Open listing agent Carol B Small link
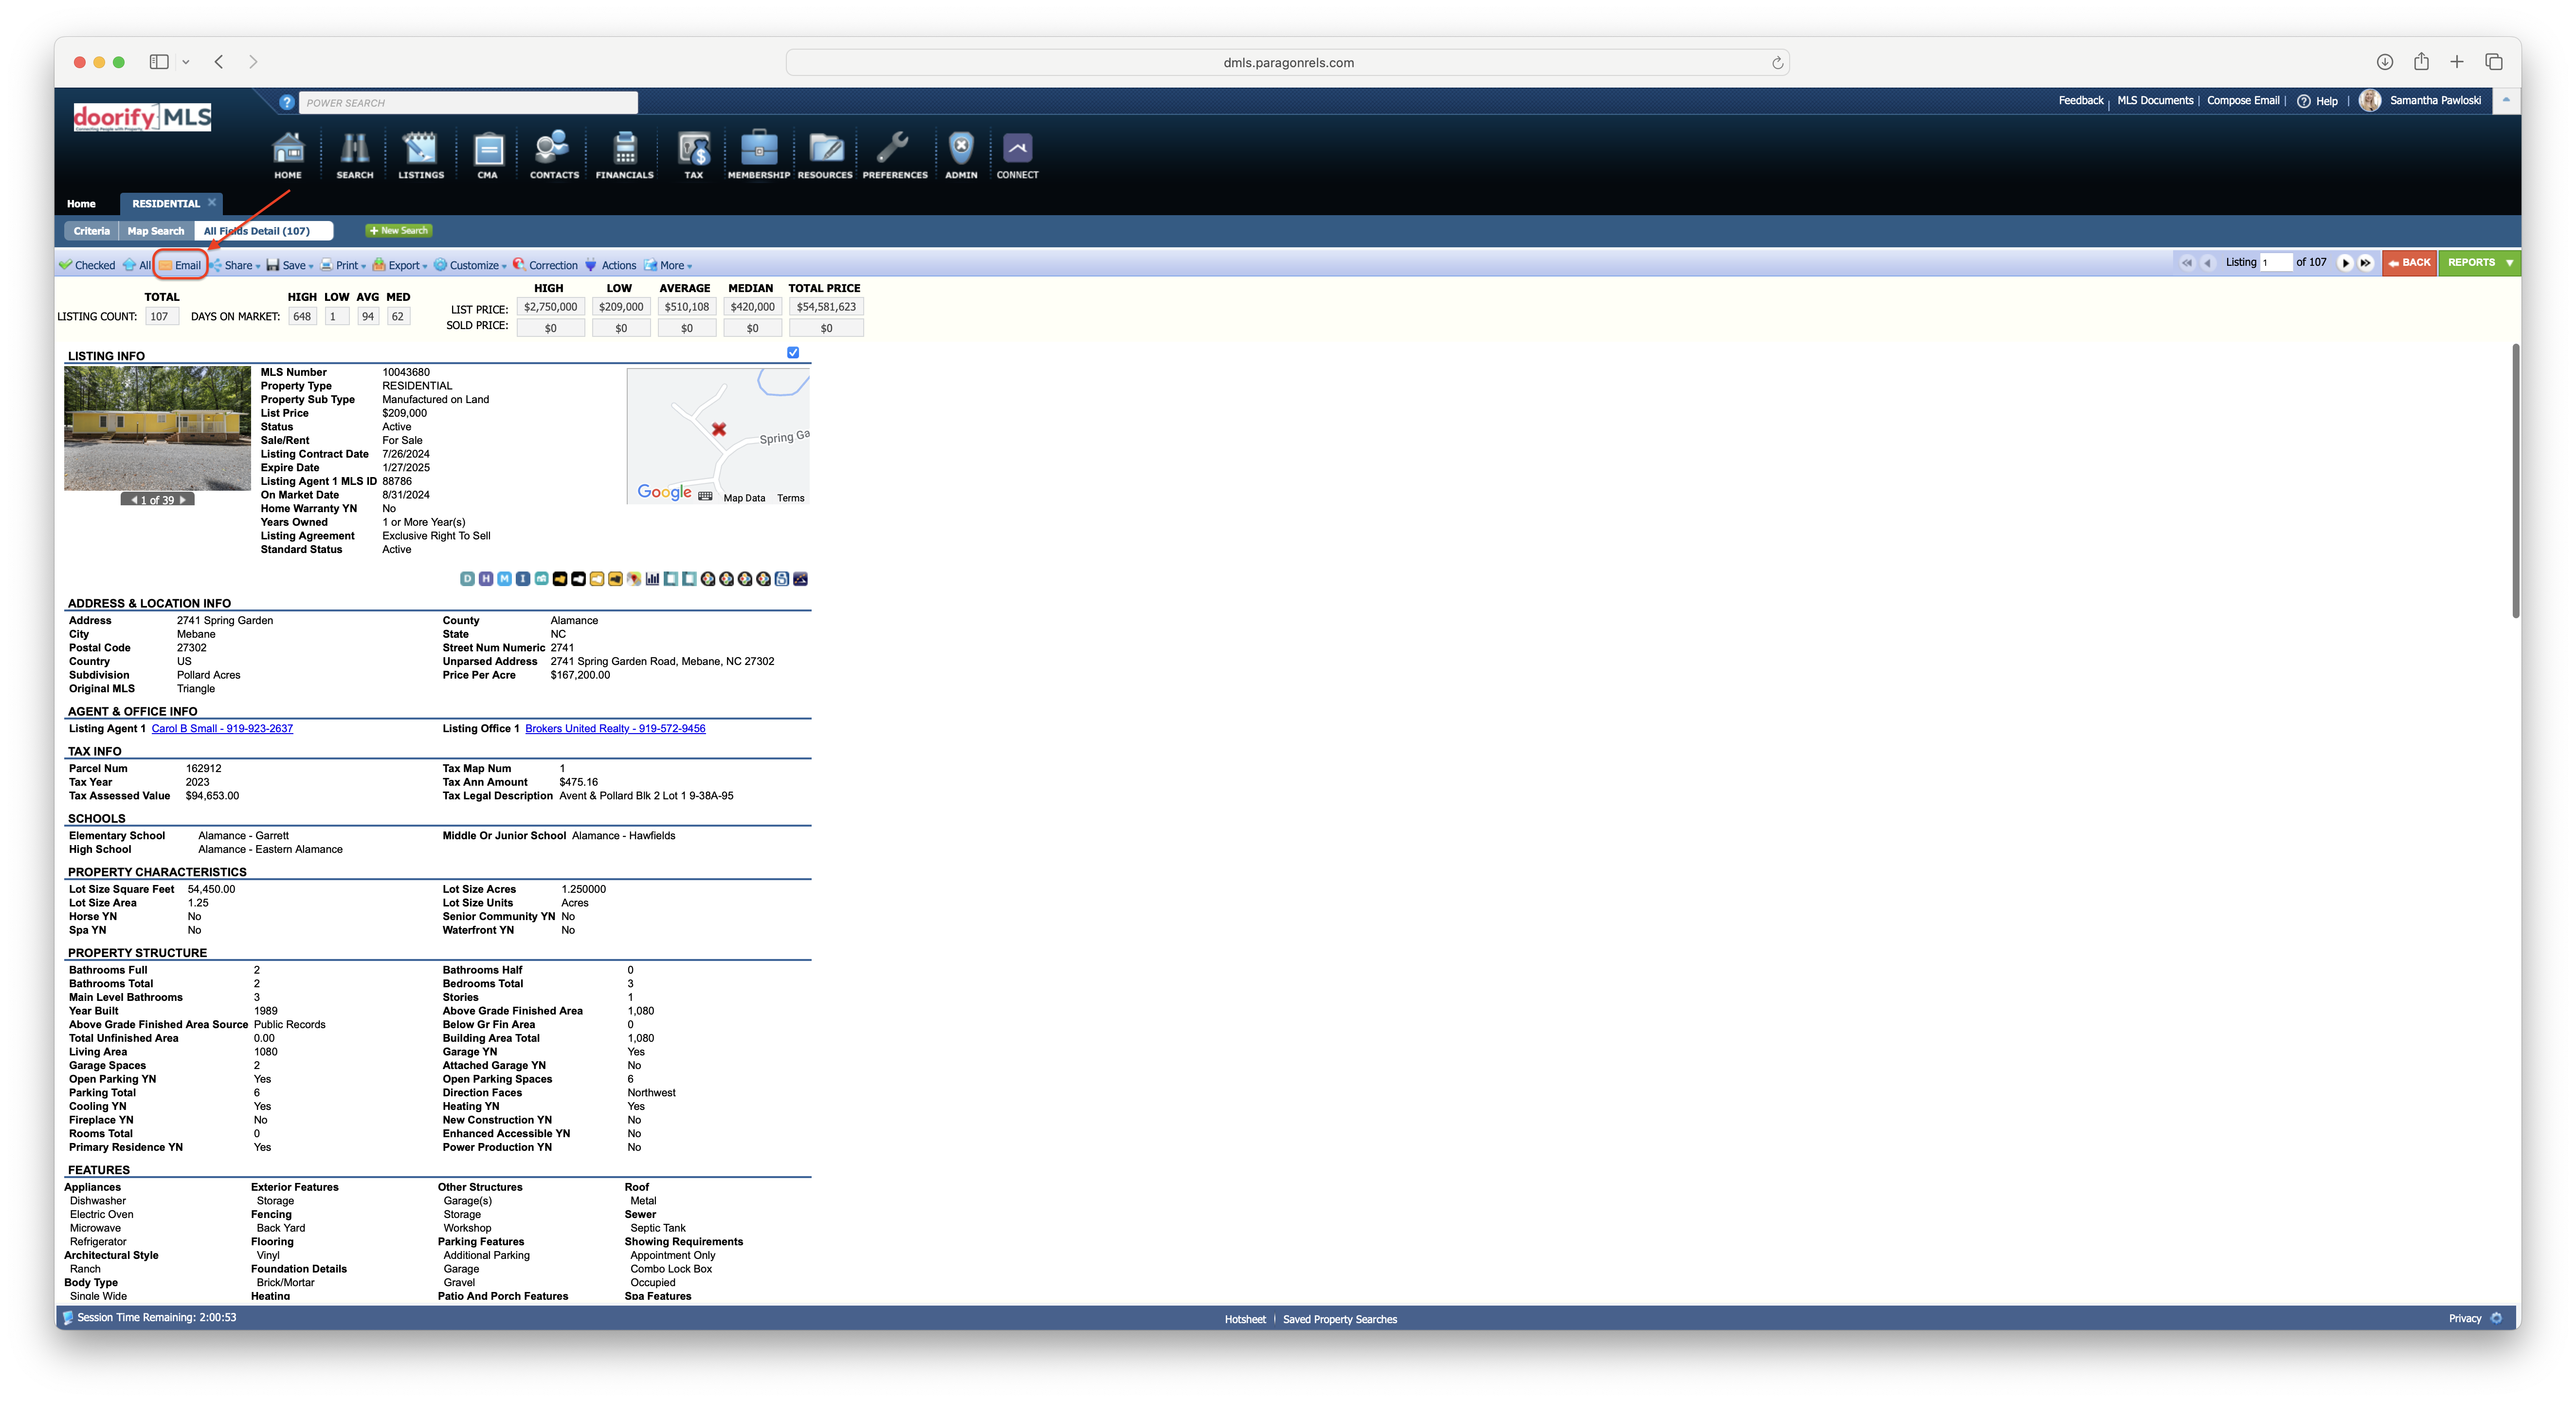This screenshot has height=1402, width=2576. pos(222,729)
